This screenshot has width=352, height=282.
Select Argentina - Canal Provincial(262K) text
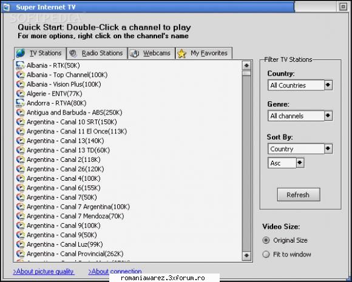(75, 254)
